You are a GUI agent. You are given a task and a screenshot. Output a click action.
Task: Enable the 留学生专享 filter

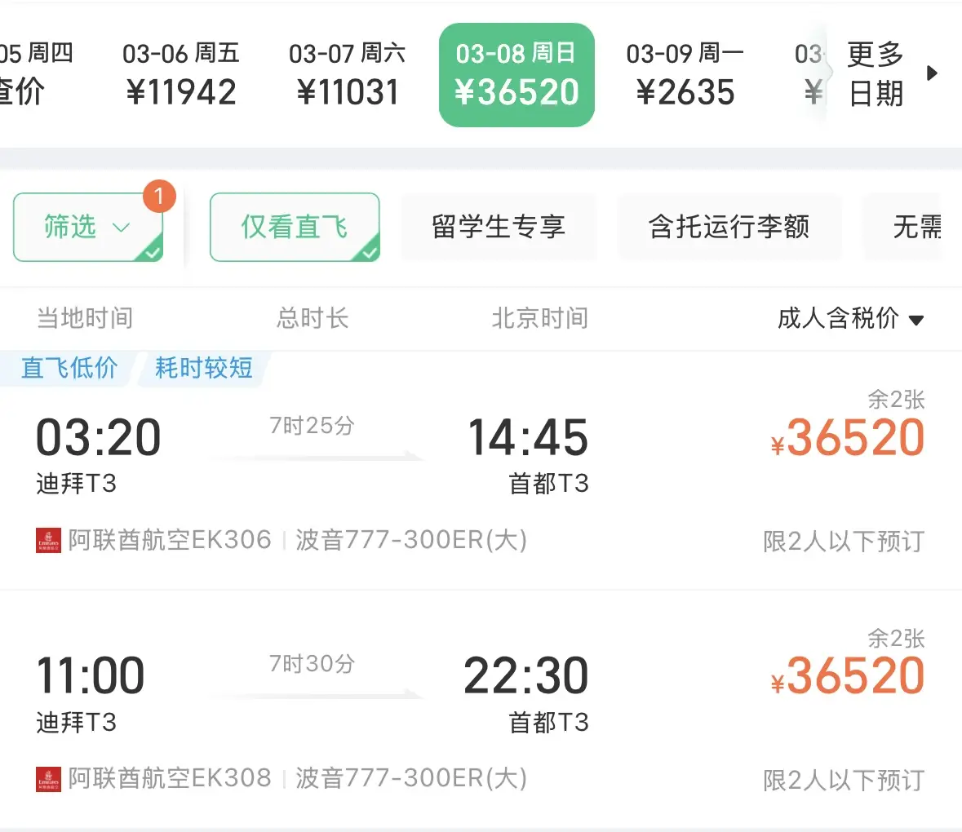[x=499, y=228]
